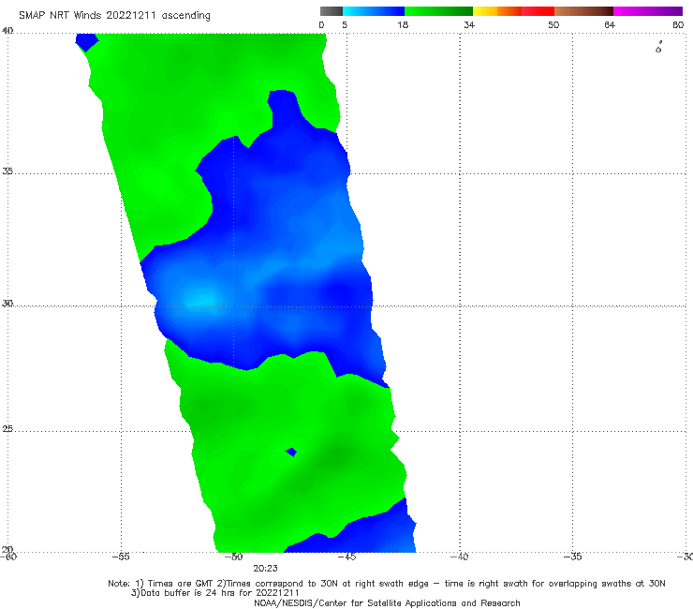This screenshot has height=609, width=693.
Task: Click the small blue diamond in the southern green area
Action: pyautogui.click(x=291, y=452)
